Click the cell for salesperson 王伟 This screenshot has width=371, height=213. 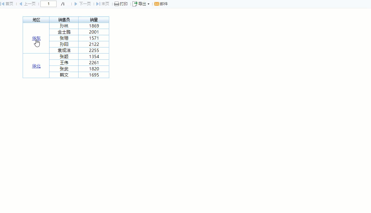pos(64,63)
